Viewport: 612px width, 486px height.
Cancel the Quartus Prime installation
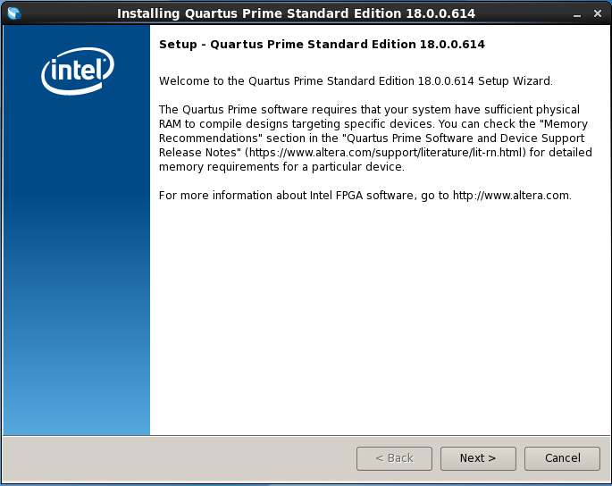pos(562,458)
